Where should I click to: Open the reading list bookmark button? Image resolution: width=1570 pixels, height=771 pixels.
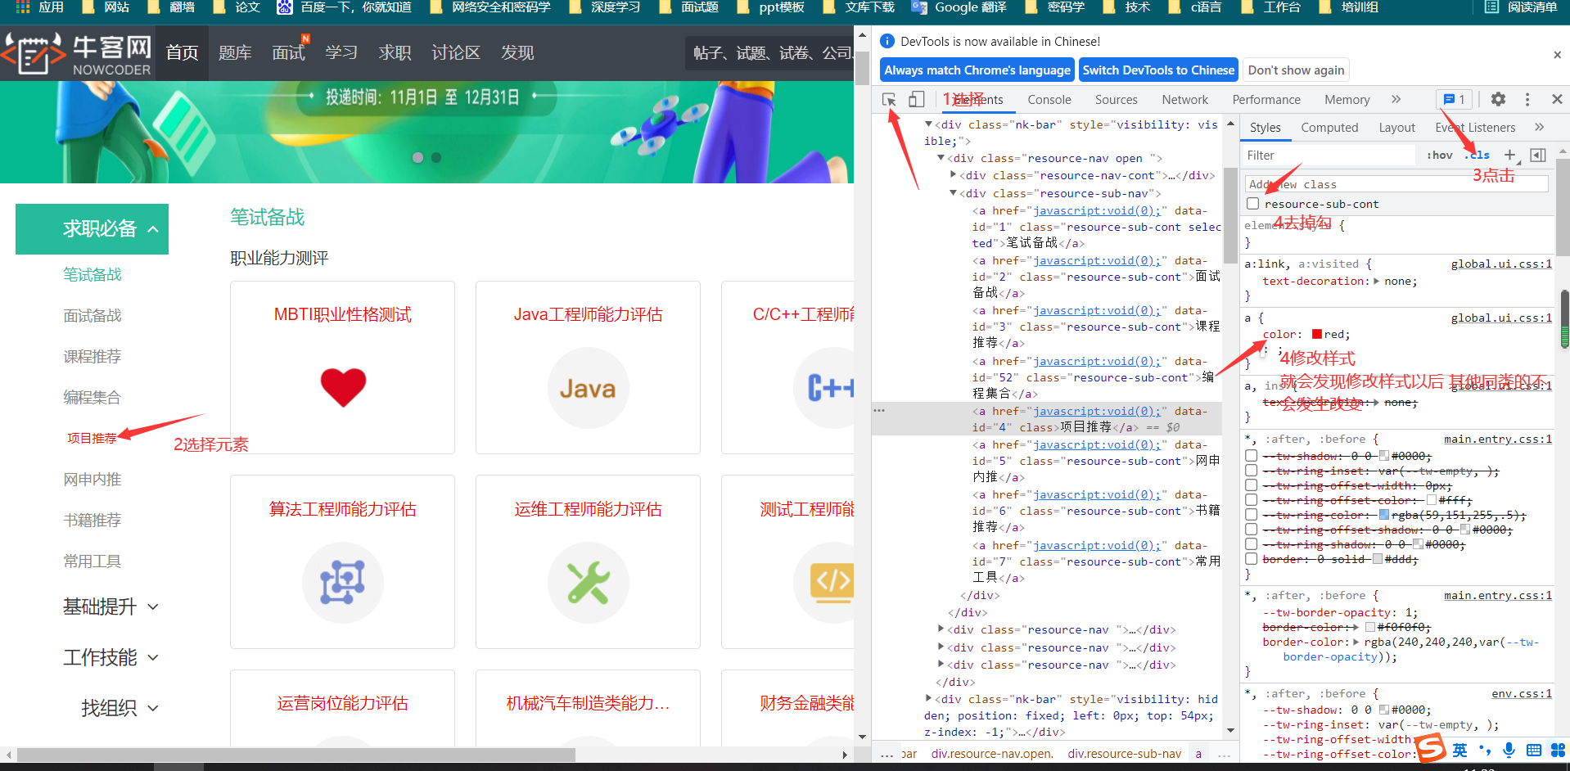[x=1521, y=7]
